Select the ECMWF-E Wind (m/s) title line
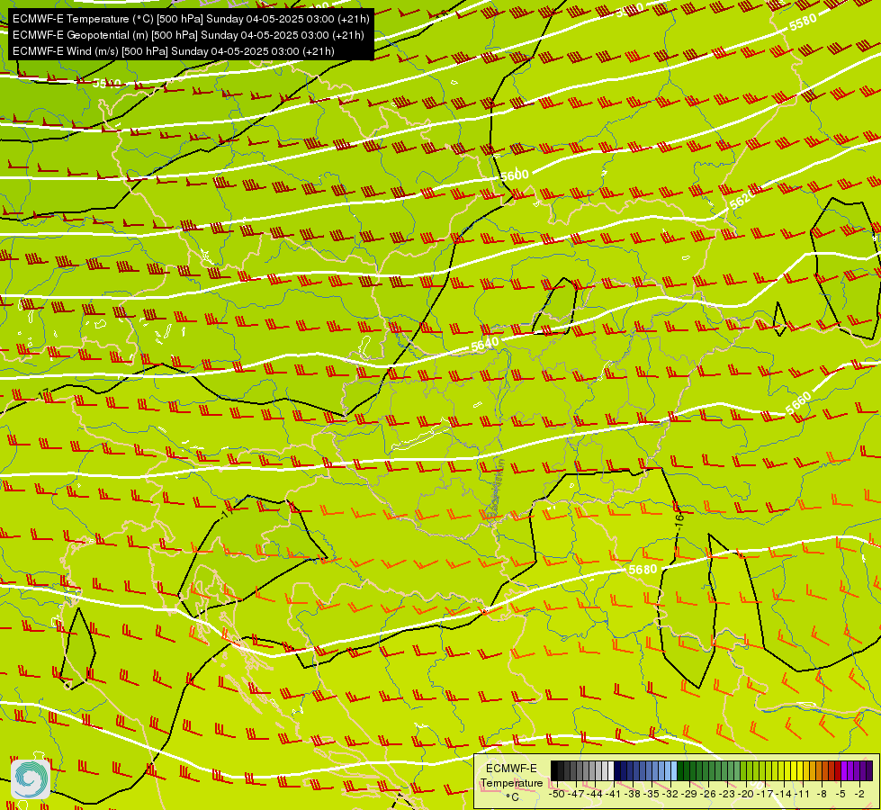Viewport: 881px width, 810px height. [x=174, y=51]
